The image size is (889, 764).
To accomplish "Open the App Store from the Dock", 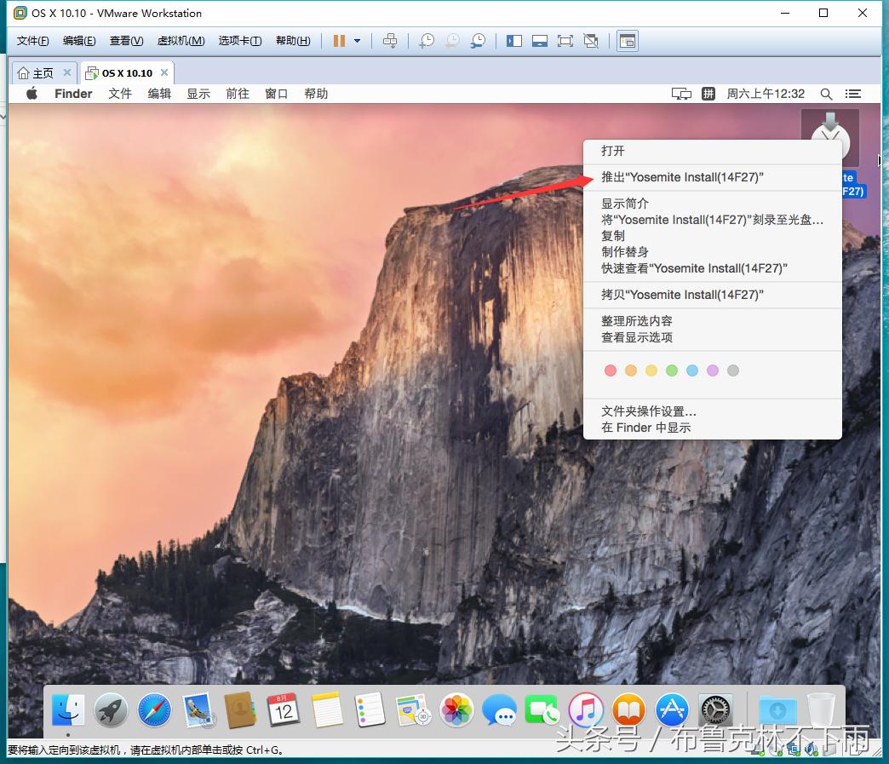I will [671, 709].
